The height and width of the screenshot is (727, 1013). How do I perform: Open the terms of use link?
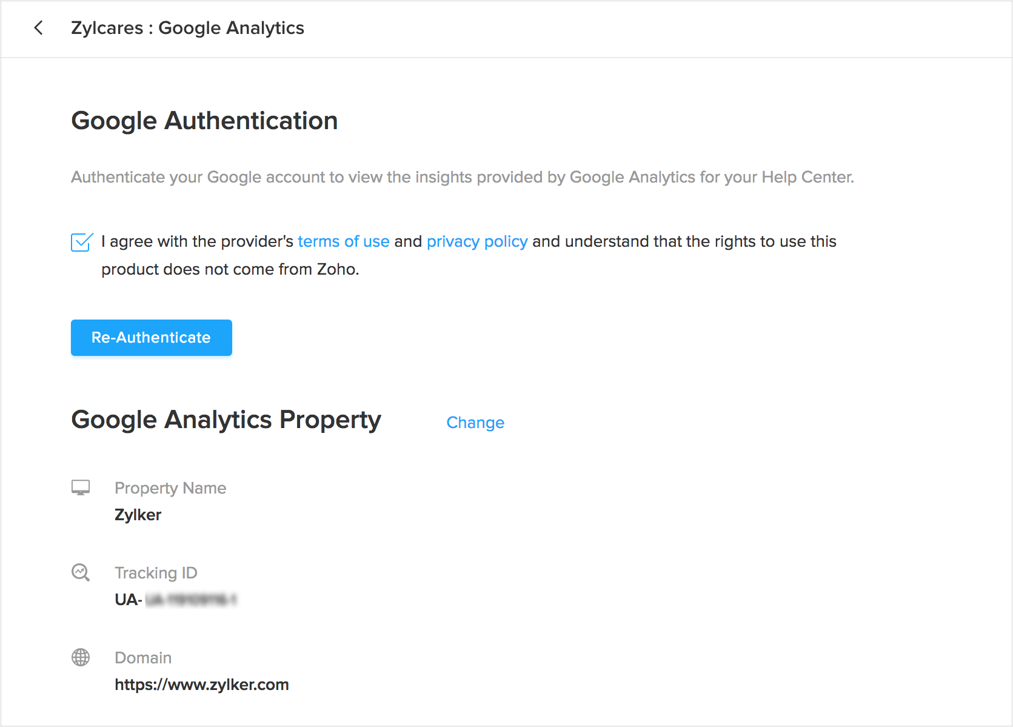point(343,241)
